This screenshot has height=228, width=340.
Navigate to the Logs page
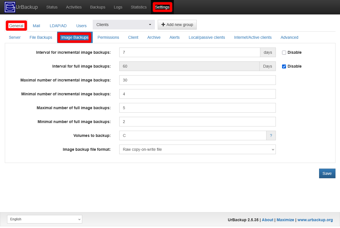pos(118,7)
